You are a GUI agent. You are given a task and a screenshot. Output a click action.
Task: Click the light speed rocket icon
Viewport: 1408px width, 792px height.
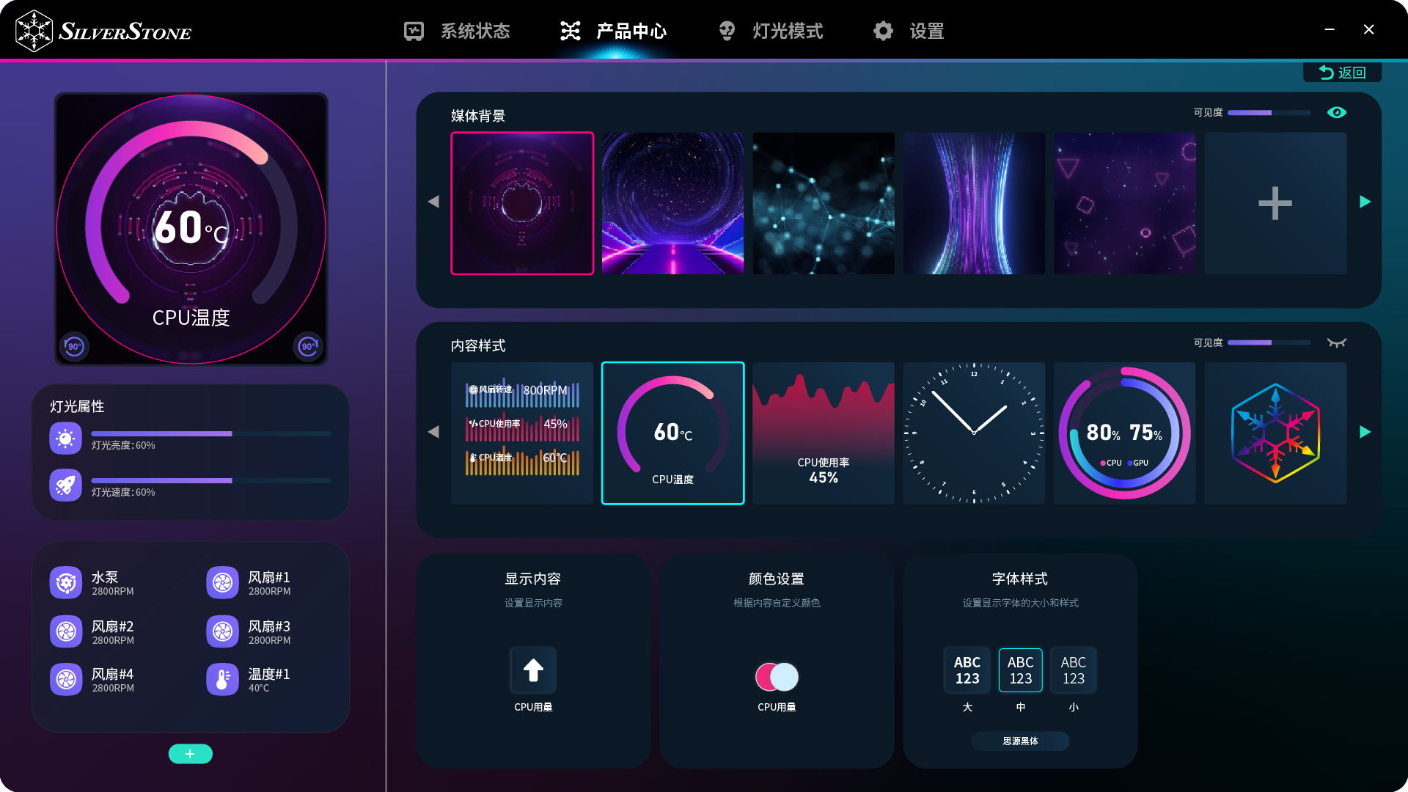66,485
